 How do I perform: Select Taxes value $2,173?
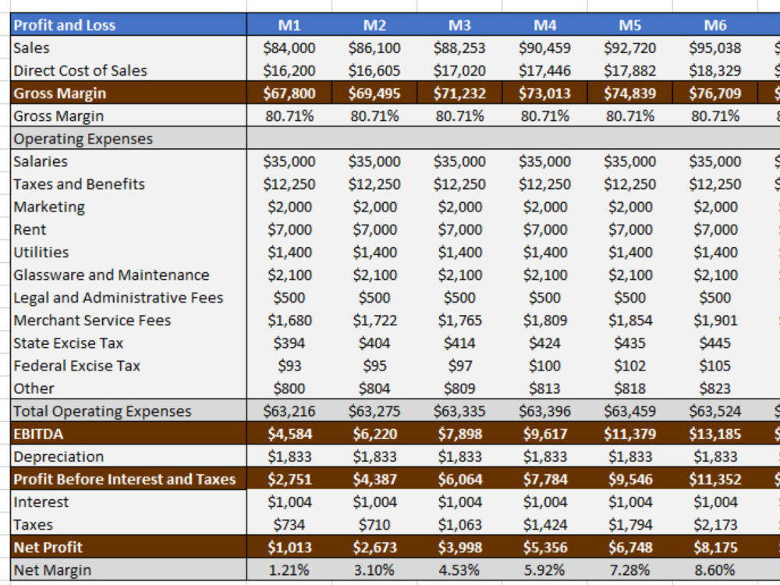coord(714,524)
